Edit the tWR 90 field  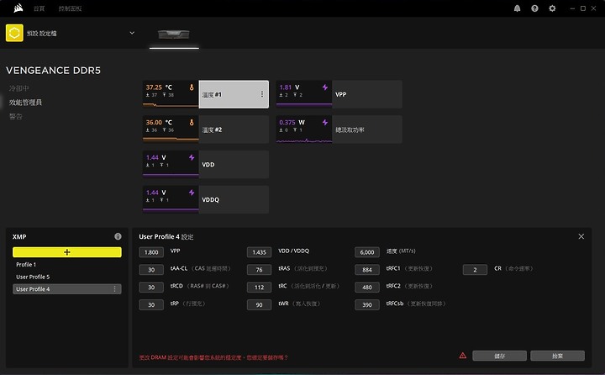coord(260,304)
